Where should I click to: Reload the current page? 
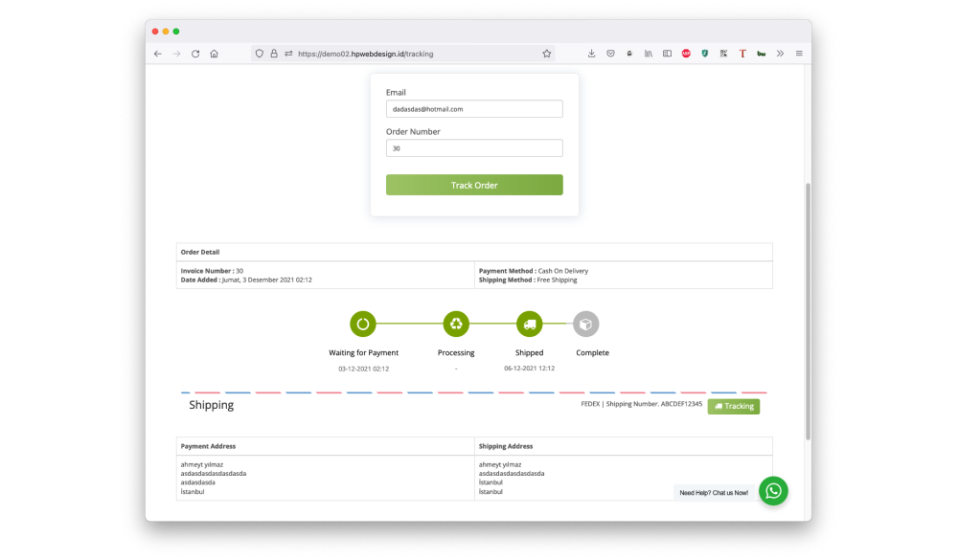click(195, 54)
